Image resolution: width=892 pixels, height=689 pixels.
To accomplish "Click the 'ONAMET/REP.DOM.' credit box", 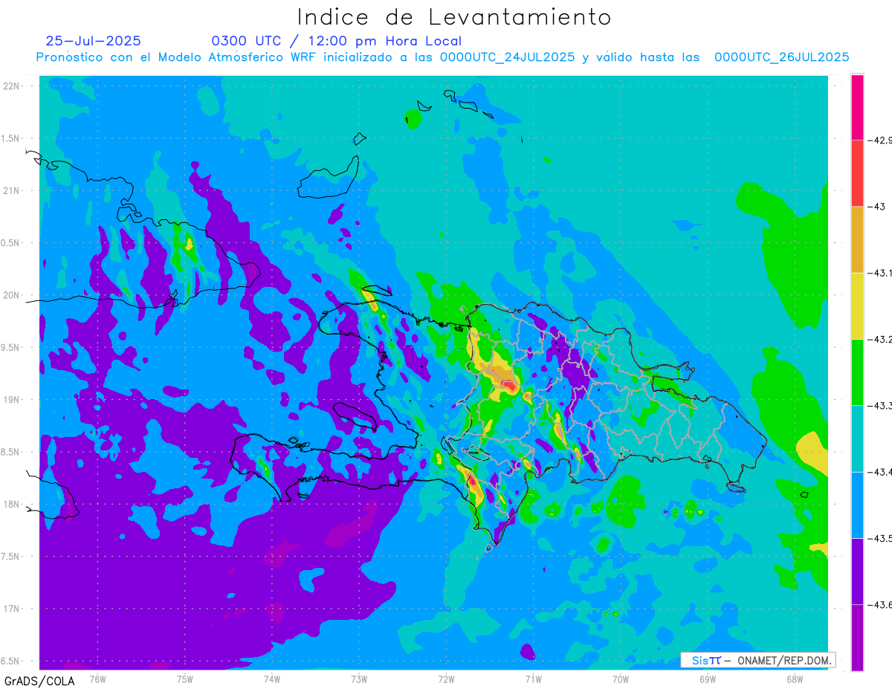I will pos(757,660).
